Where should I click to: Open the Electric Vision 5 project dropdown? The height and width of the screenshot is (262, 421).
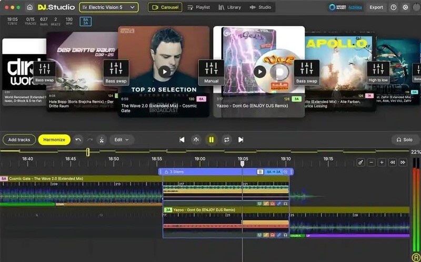109,7
